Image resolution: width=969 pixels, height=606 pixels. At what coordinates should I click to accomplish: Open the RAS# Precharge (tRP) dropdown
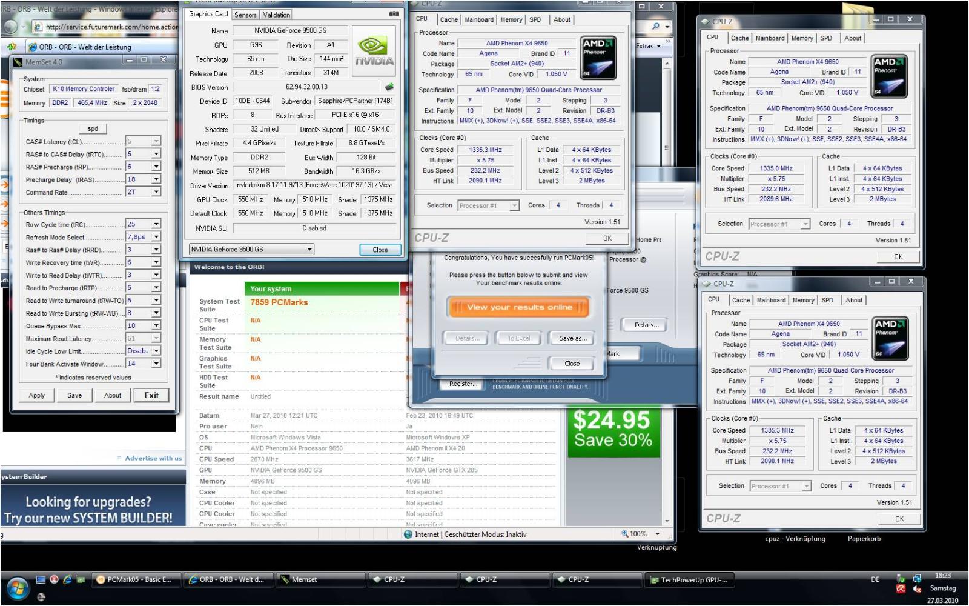[x=156, y=167]
